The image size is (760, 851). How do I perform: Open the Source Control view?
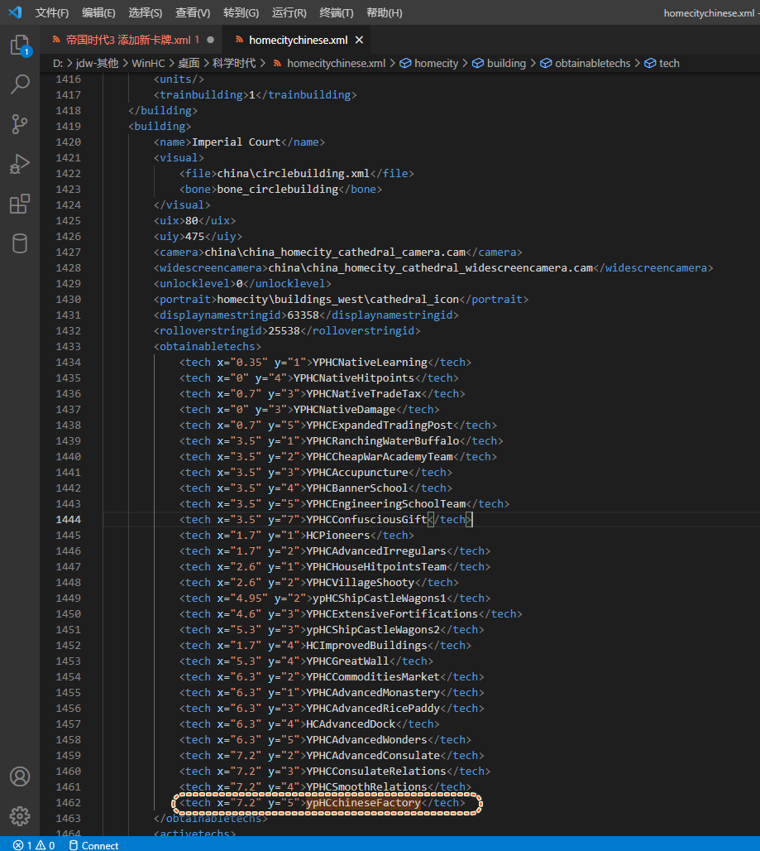click(x=20, y=124)
